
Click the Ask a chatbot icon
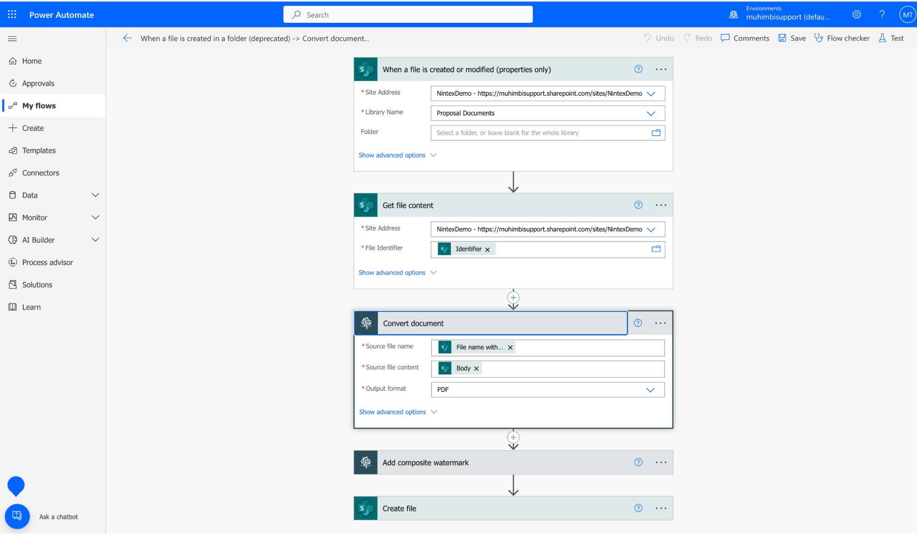[17, 516]
